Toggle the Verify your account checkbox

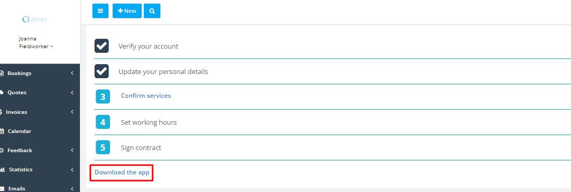pos(102,46)
